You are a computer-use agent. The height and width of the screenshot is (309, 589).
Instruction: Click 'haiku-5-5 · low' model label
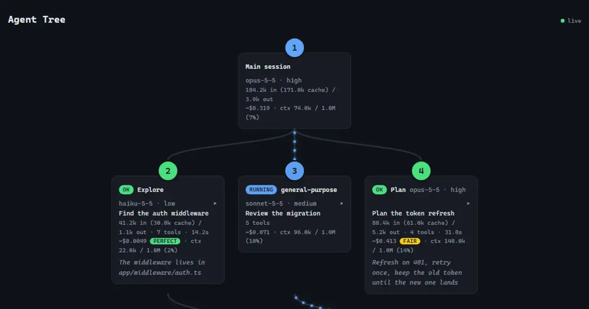[147, 204]
